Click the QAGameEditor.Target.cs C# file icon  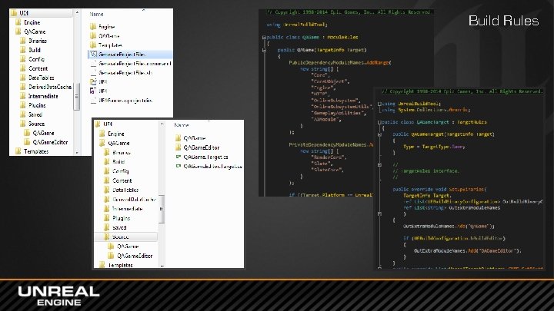[179, 166]
